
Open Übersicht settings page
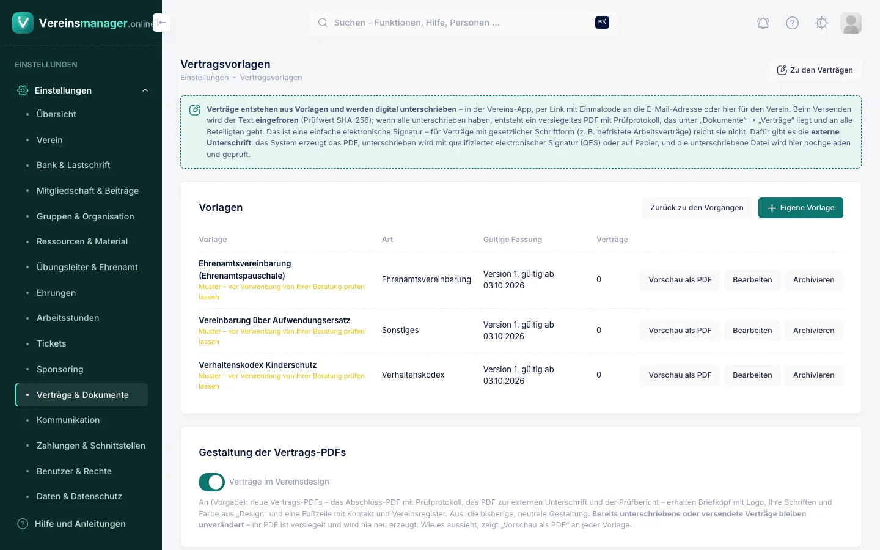point(81,114)
